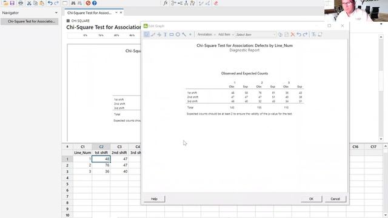Click the expected counts footnote text

239,114
